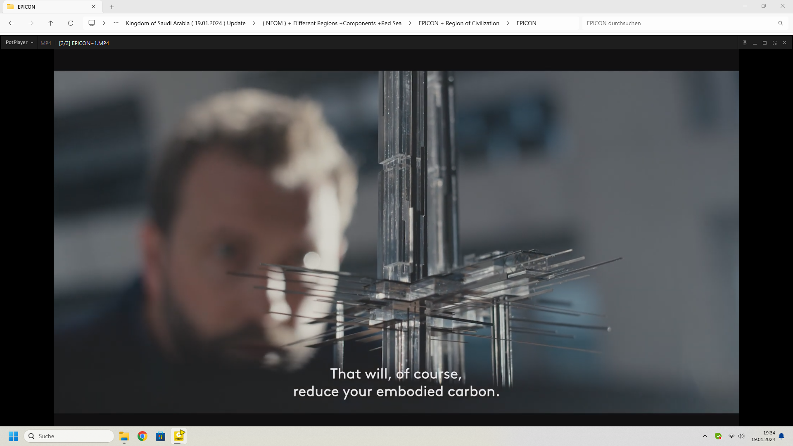Expand chevron after NEOM Red Sea breadcrumb
The image size is (793, 446).
coord(410,23)
